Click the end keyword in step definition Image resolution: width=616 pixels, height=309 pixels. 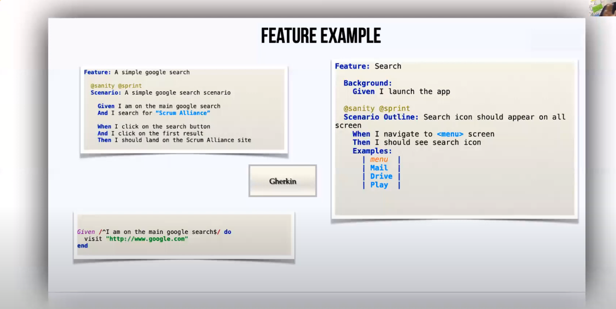(82, 246)
